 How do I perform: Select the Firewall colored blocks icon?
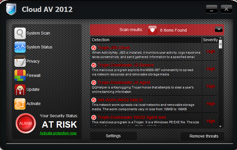point(20,75)
